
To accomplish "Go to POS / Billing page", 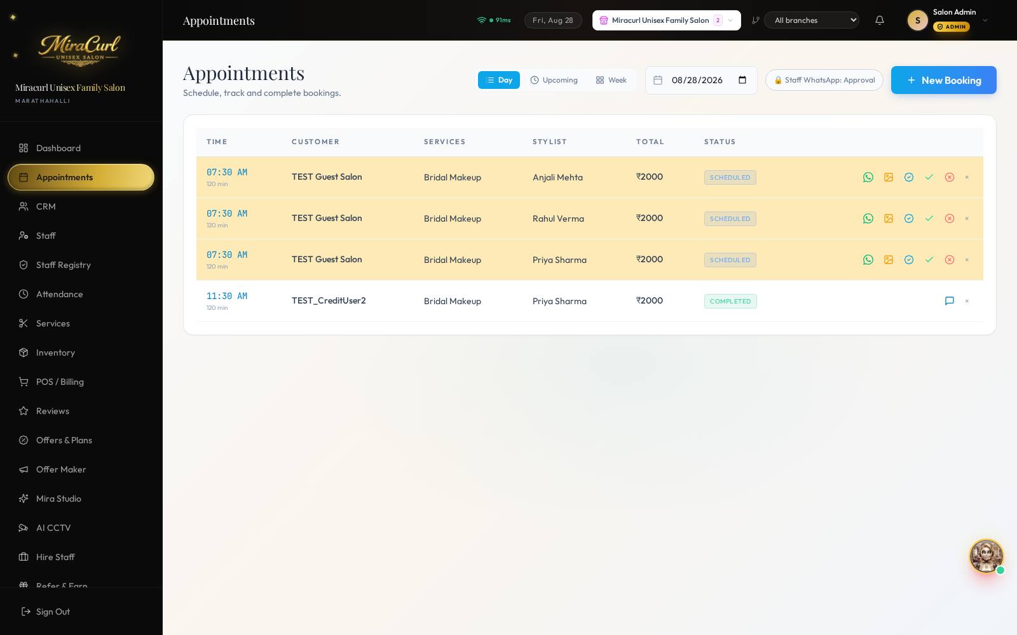I will (x=81, y=382).
